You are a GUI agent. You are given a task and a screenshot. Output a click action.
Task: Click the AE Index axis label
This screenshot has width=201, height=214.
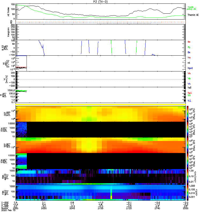coord(8,12)
